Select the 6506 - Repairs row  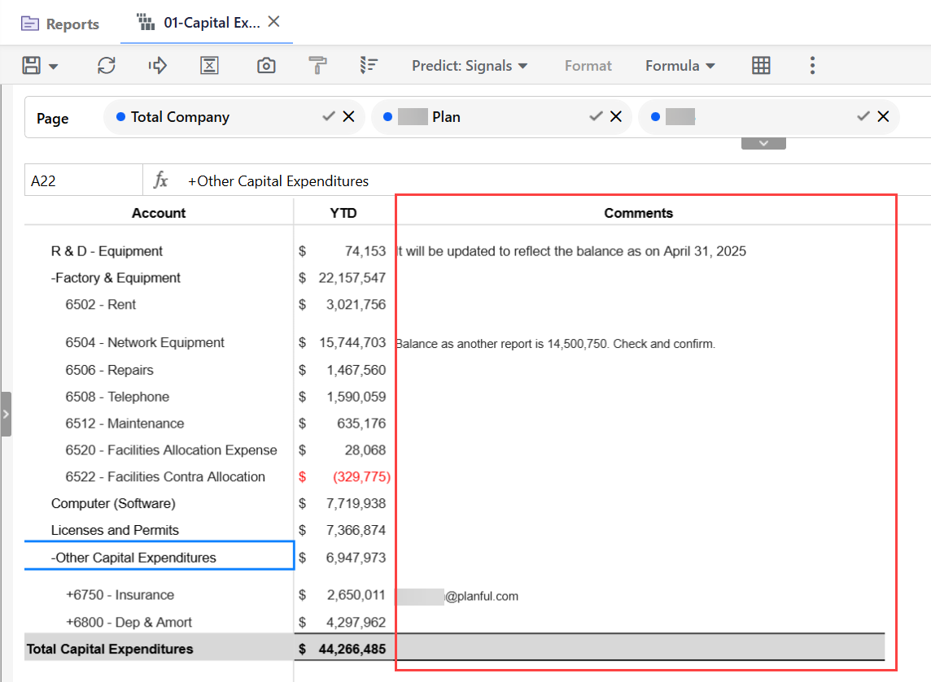109,370
